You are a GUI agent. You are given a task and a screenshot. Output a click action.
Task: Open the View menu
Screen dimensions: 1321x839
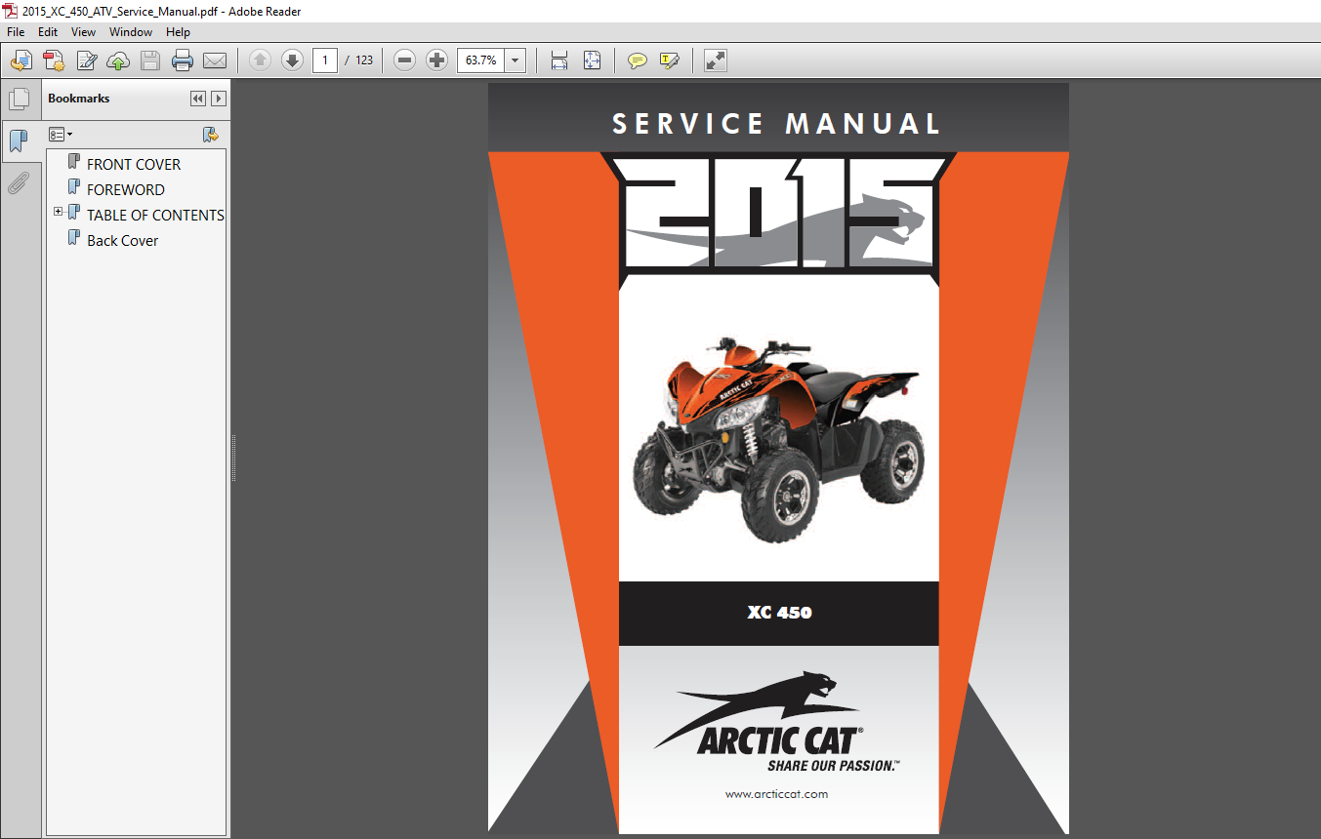[83, 32]
